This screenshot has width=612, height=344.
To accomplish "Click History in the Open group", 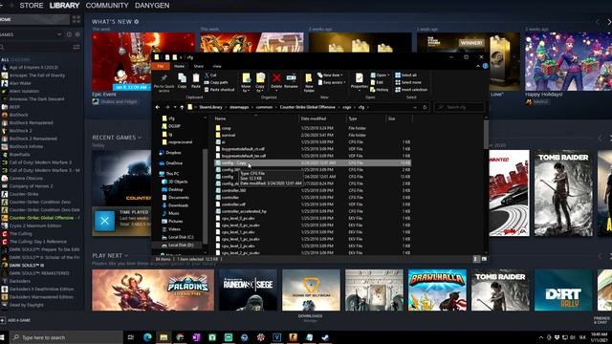I will [x=380, y=90].
